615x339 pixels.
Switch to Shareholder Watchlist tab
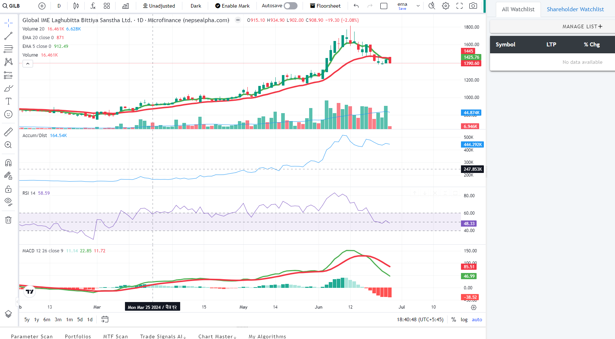click(x=575, y=9)
